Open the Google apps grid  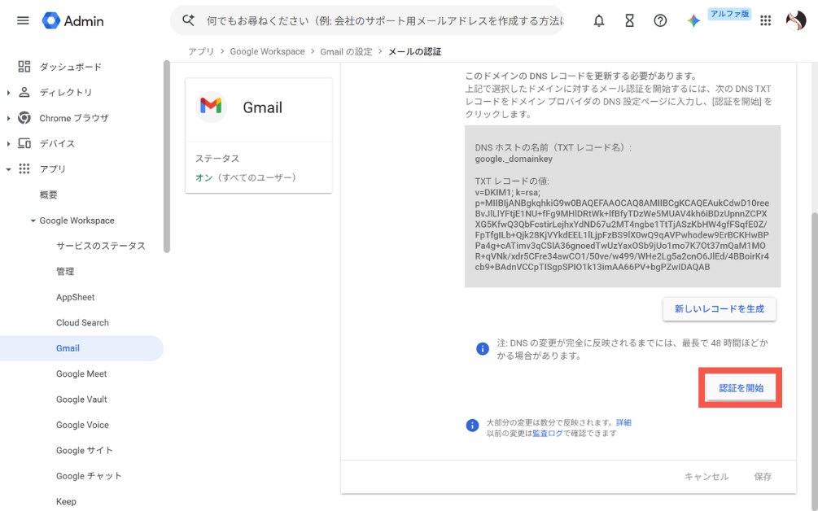pyautogui.click(x=765, y=21)
